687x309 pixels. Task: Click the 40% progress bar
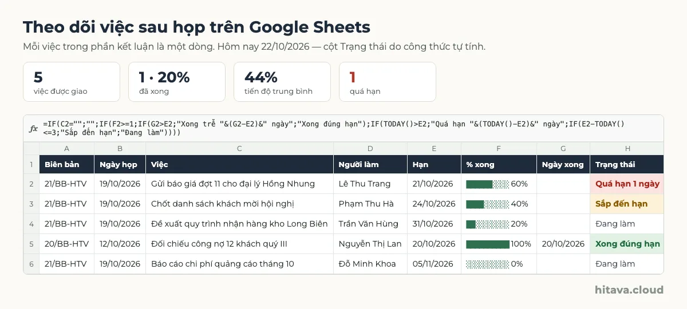(x=487, y=204)
